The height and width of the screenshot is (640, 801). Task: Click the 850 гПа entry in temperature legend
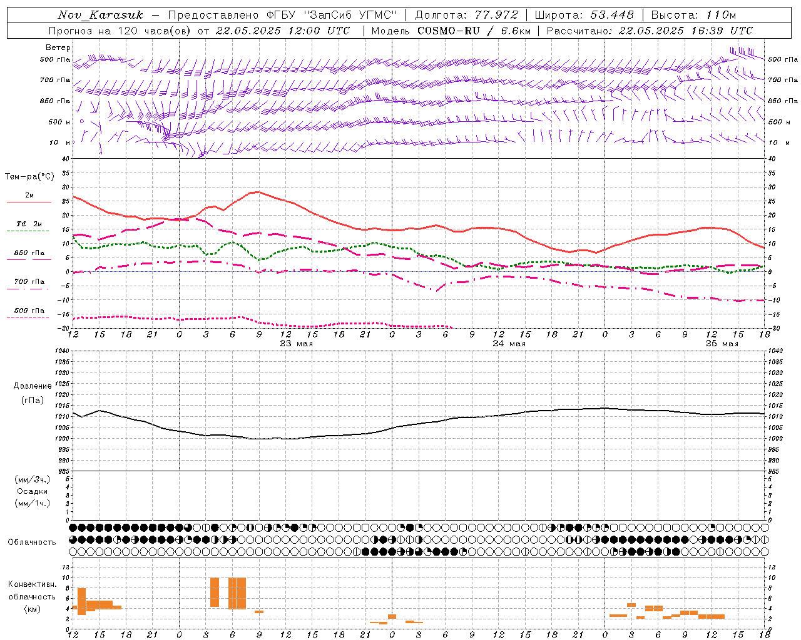tap(29, 253)
